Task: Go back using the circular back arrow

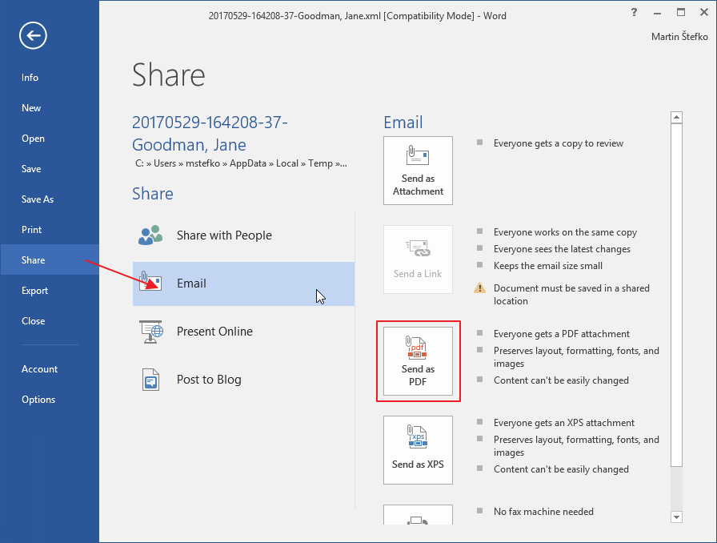Action: point(33,36)
